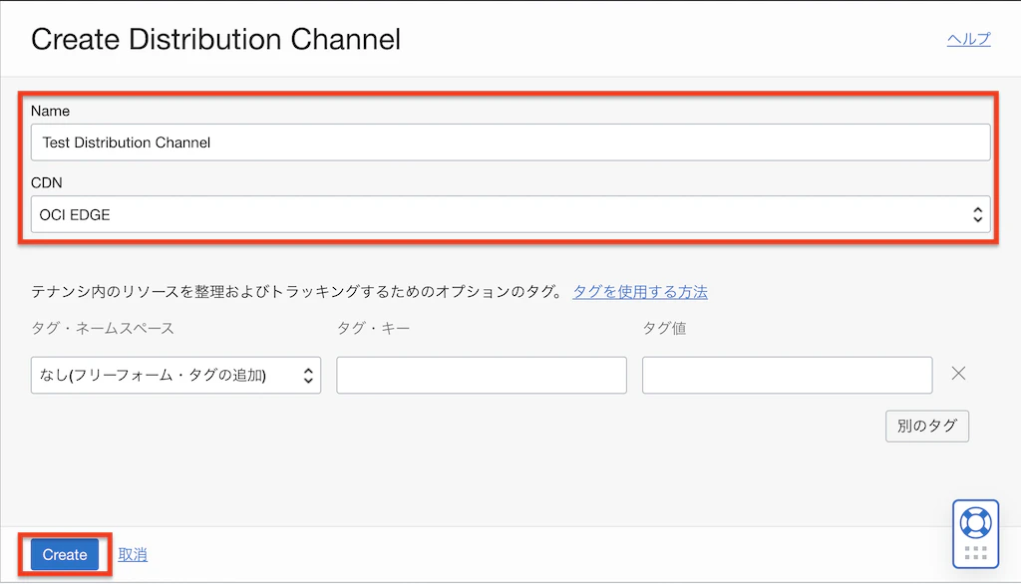Click the タグ・ネームスペース label
The image size is (1021, 584).
click(103, 328)
